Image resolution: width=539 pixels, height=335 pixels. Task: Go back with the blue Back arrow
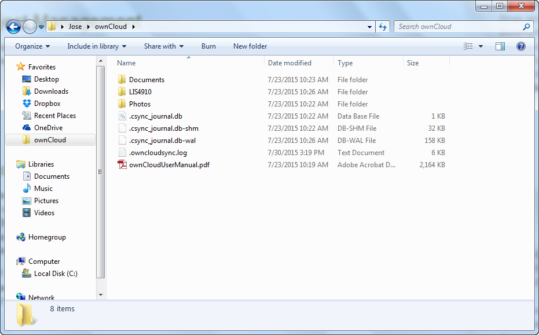pos(13,27)
